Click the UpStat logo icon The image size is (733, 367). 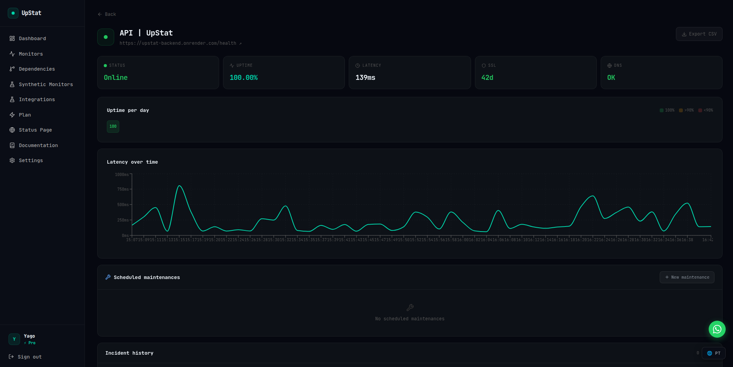pyautogui.click(x=13, y=13)
